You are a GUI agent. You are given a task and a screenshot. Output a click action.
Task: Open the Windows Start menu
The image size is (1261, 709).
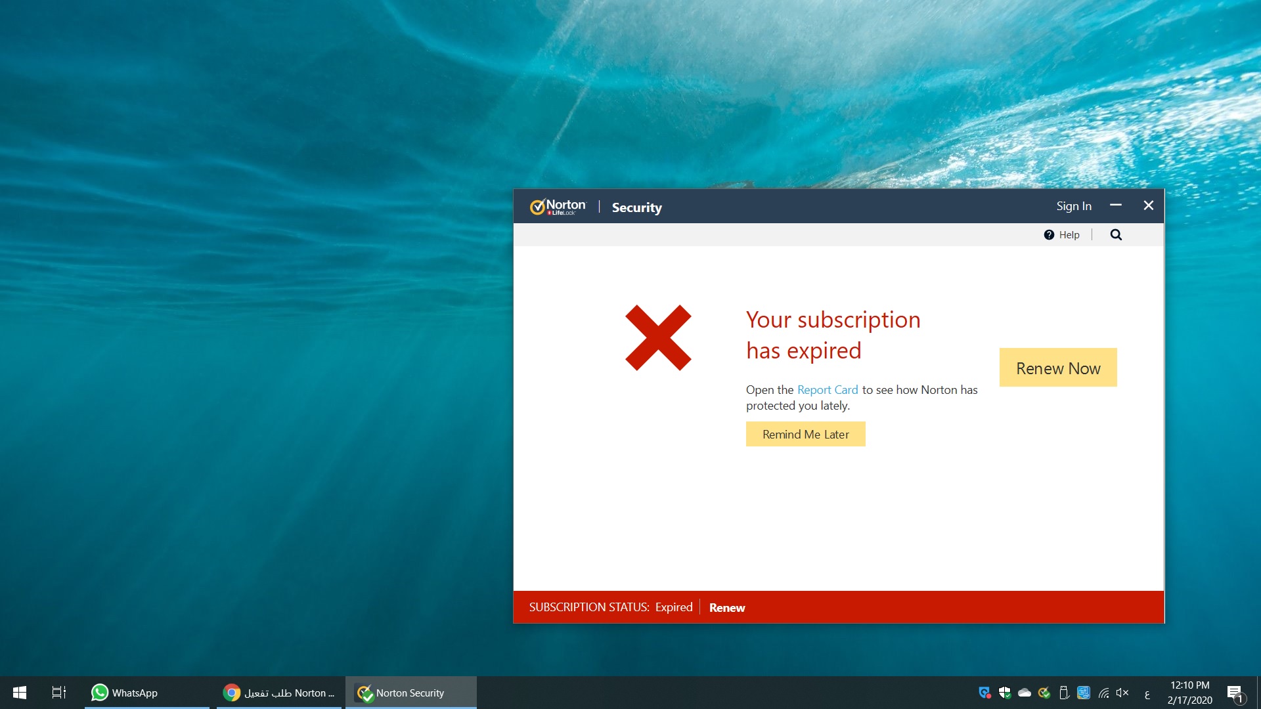tap(20, 693)
